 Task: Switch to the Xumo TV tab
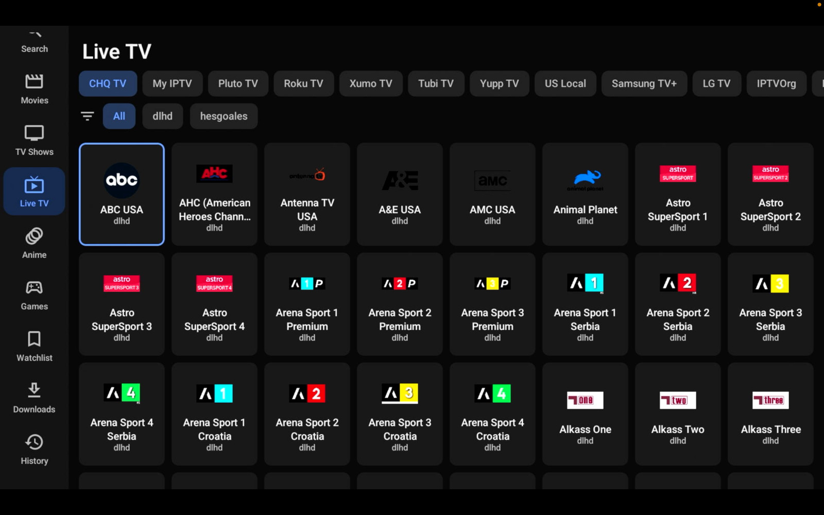pos(371,83)
